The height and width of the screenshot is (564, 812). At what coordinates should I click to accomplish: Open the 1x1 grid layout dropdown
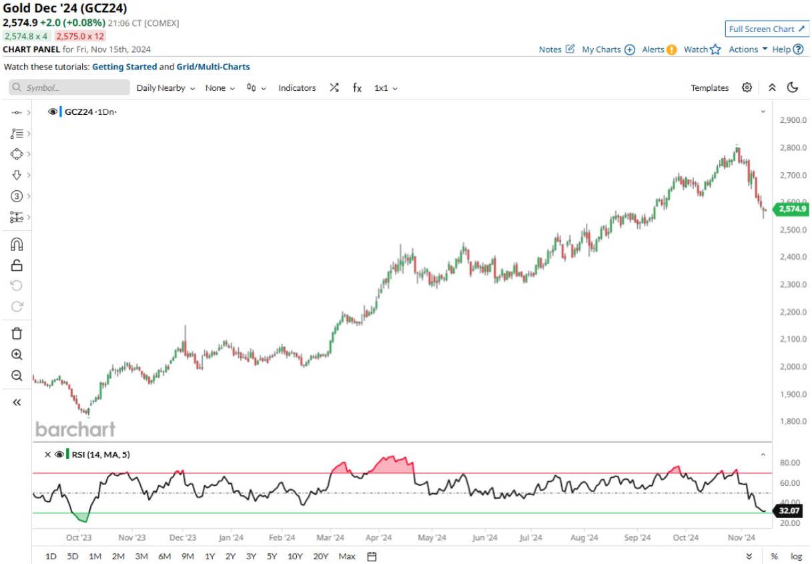386,87
